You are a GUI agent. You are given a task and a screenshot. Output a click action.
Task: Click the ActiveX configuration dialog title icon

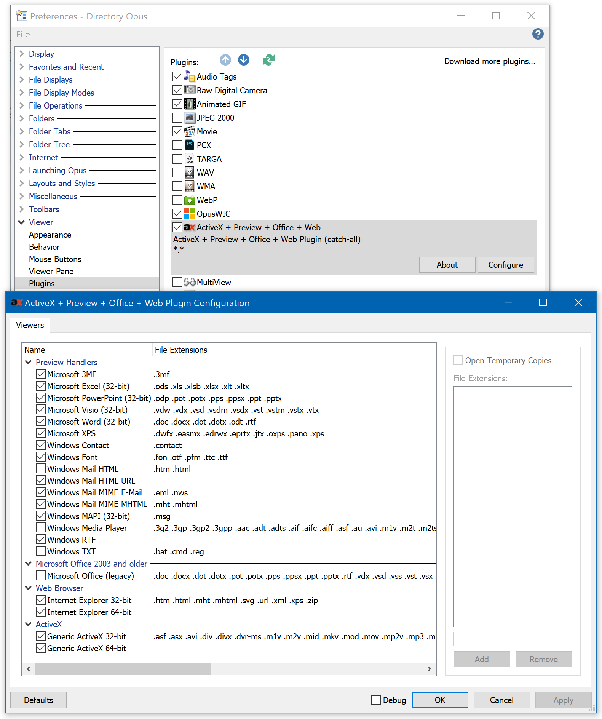click(x=16, y=303)
